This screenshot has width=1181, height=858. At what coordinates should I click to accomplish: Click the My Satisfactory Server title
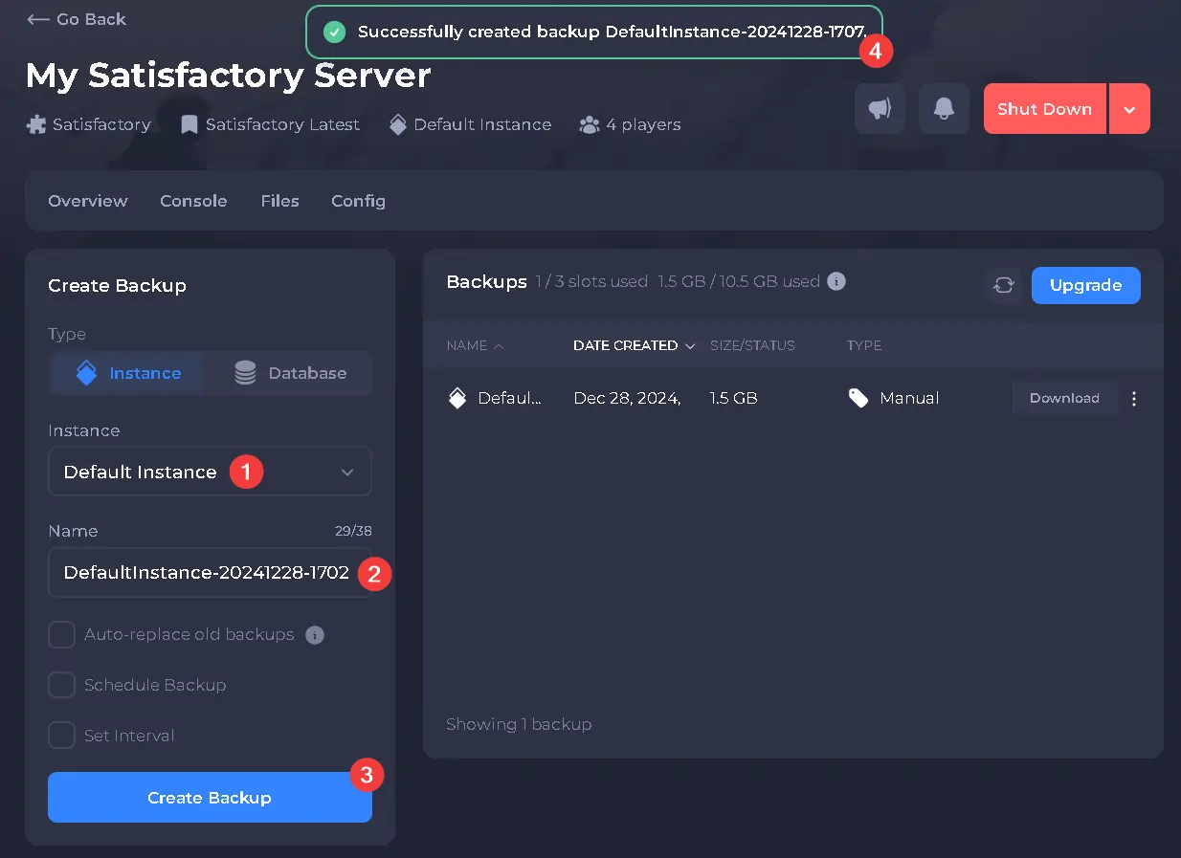[x=229, y=76]
